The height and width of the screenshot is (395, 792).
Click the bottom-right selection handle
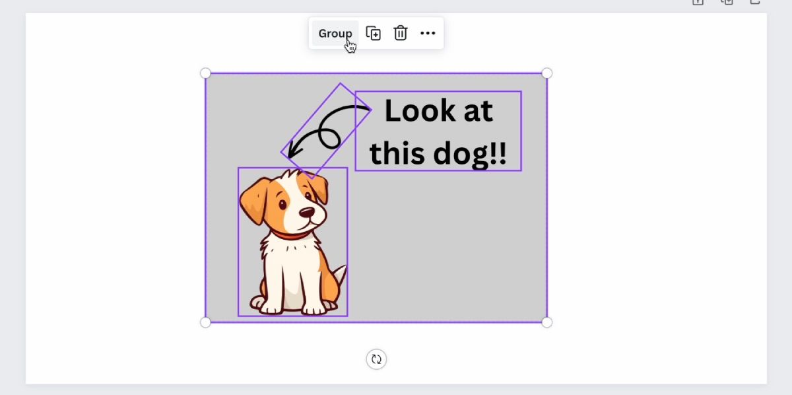(x=546, y=322)
